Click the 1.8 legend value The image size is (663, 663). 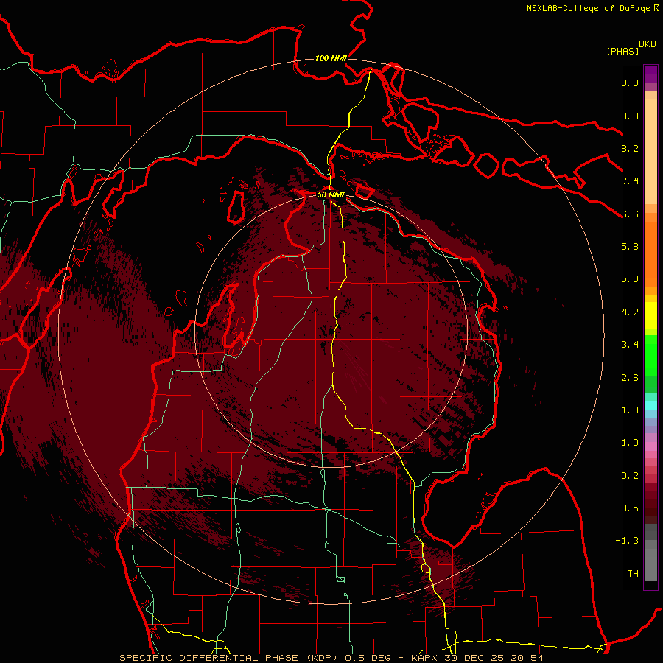[x=630, y=410]
